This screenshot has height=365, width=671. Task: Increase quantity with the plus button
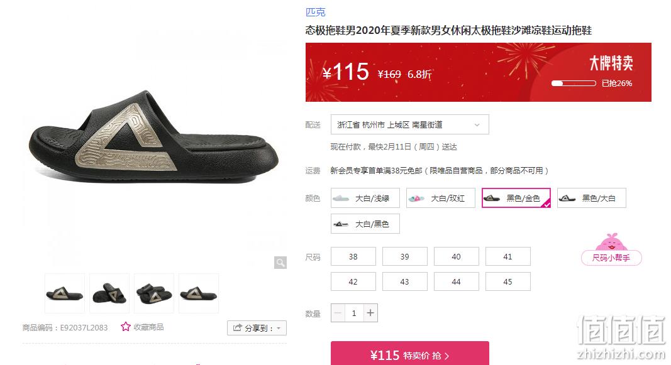pos(370,313)
